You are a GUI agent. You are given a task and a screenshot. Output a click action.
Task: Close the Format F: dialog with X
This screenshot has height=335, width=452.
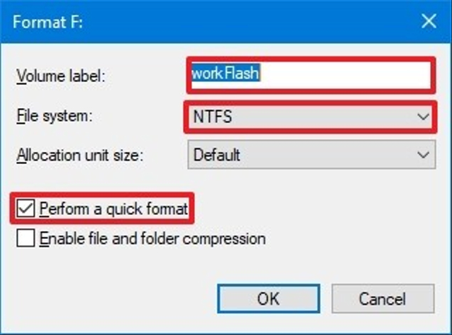428,21
